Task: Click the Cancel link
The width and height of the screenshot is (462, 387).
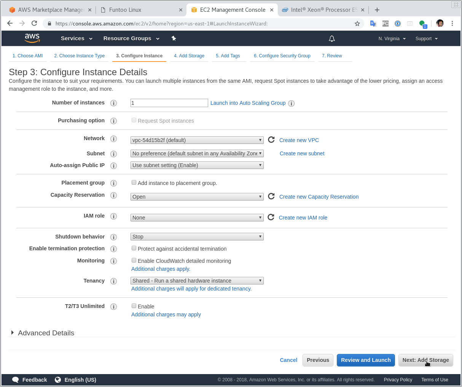Action: [288, 360]
